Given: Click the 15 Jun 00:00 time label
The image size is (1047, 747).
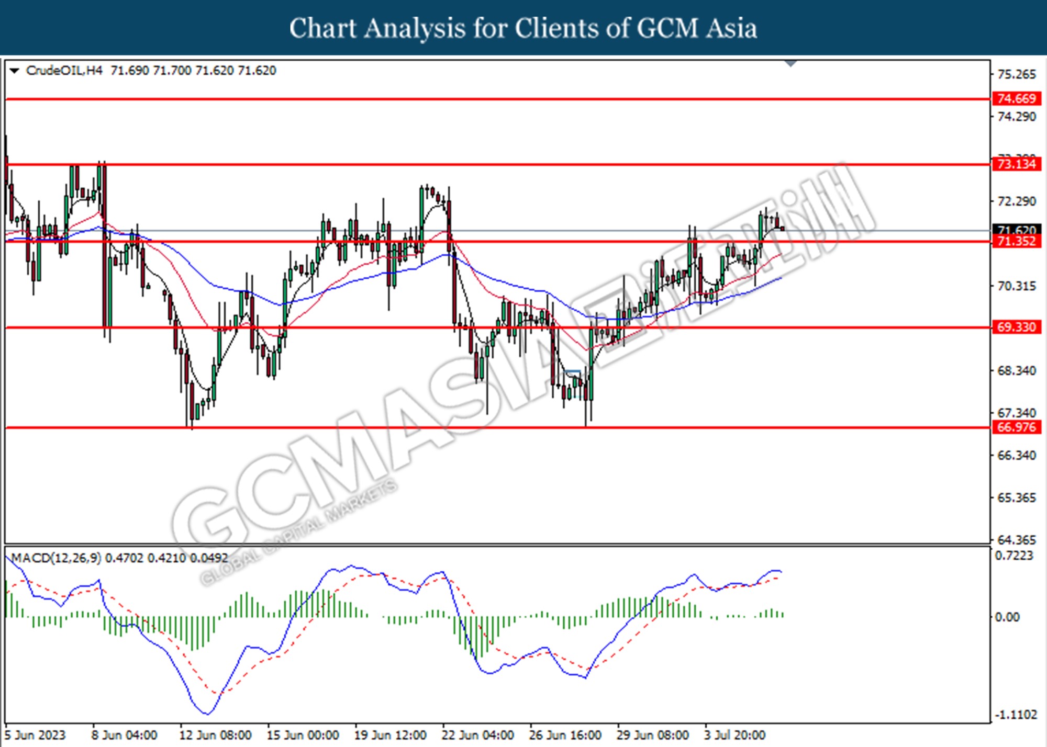Looking at the screenshot, I should point(303,735).
